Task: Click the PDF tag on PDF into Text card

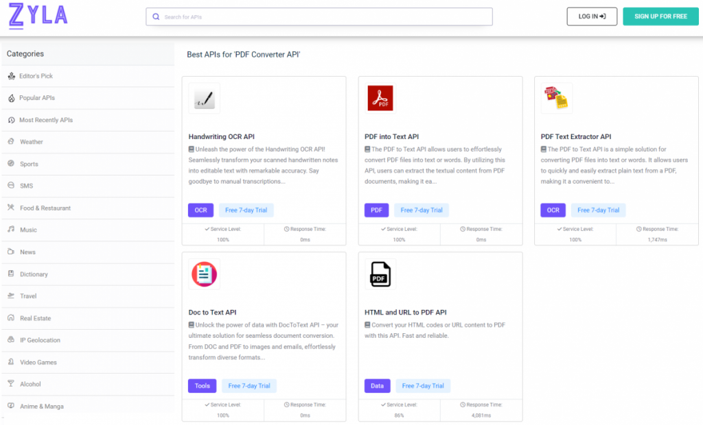Action: click(377, 210)
